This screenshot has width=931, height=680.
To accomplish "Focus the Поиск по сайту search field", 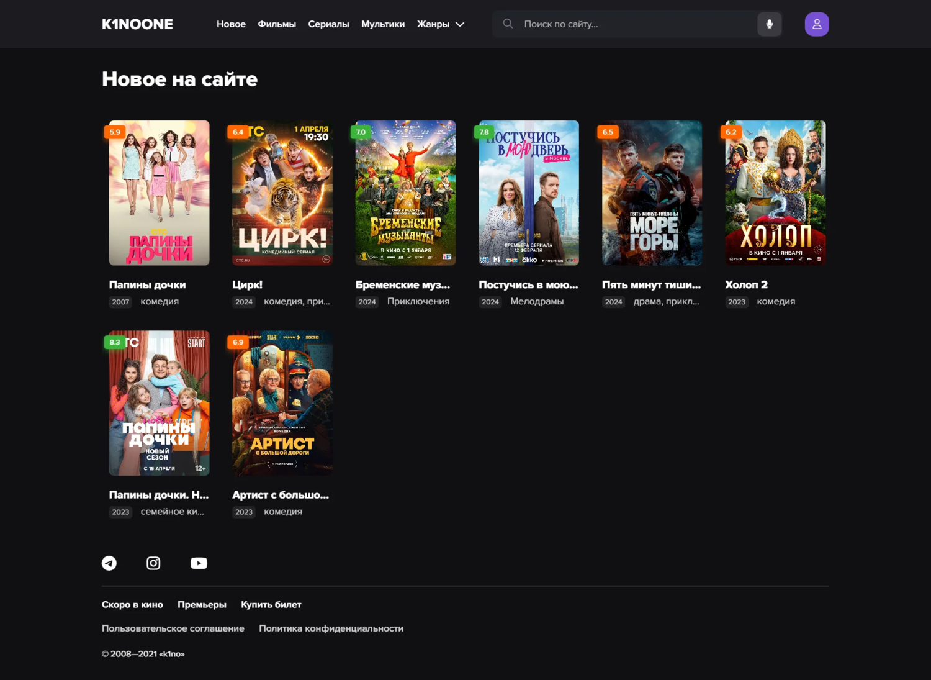I will pyautogui.click(x=637, y=24).
